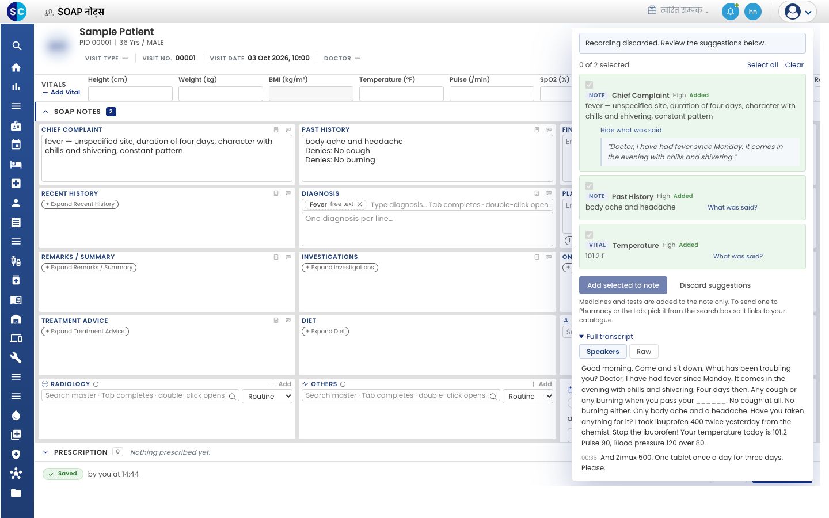The image size is (829, 518).
Task: Open the Others Routine priority dropdown
Action: click(x=528, y=397)
